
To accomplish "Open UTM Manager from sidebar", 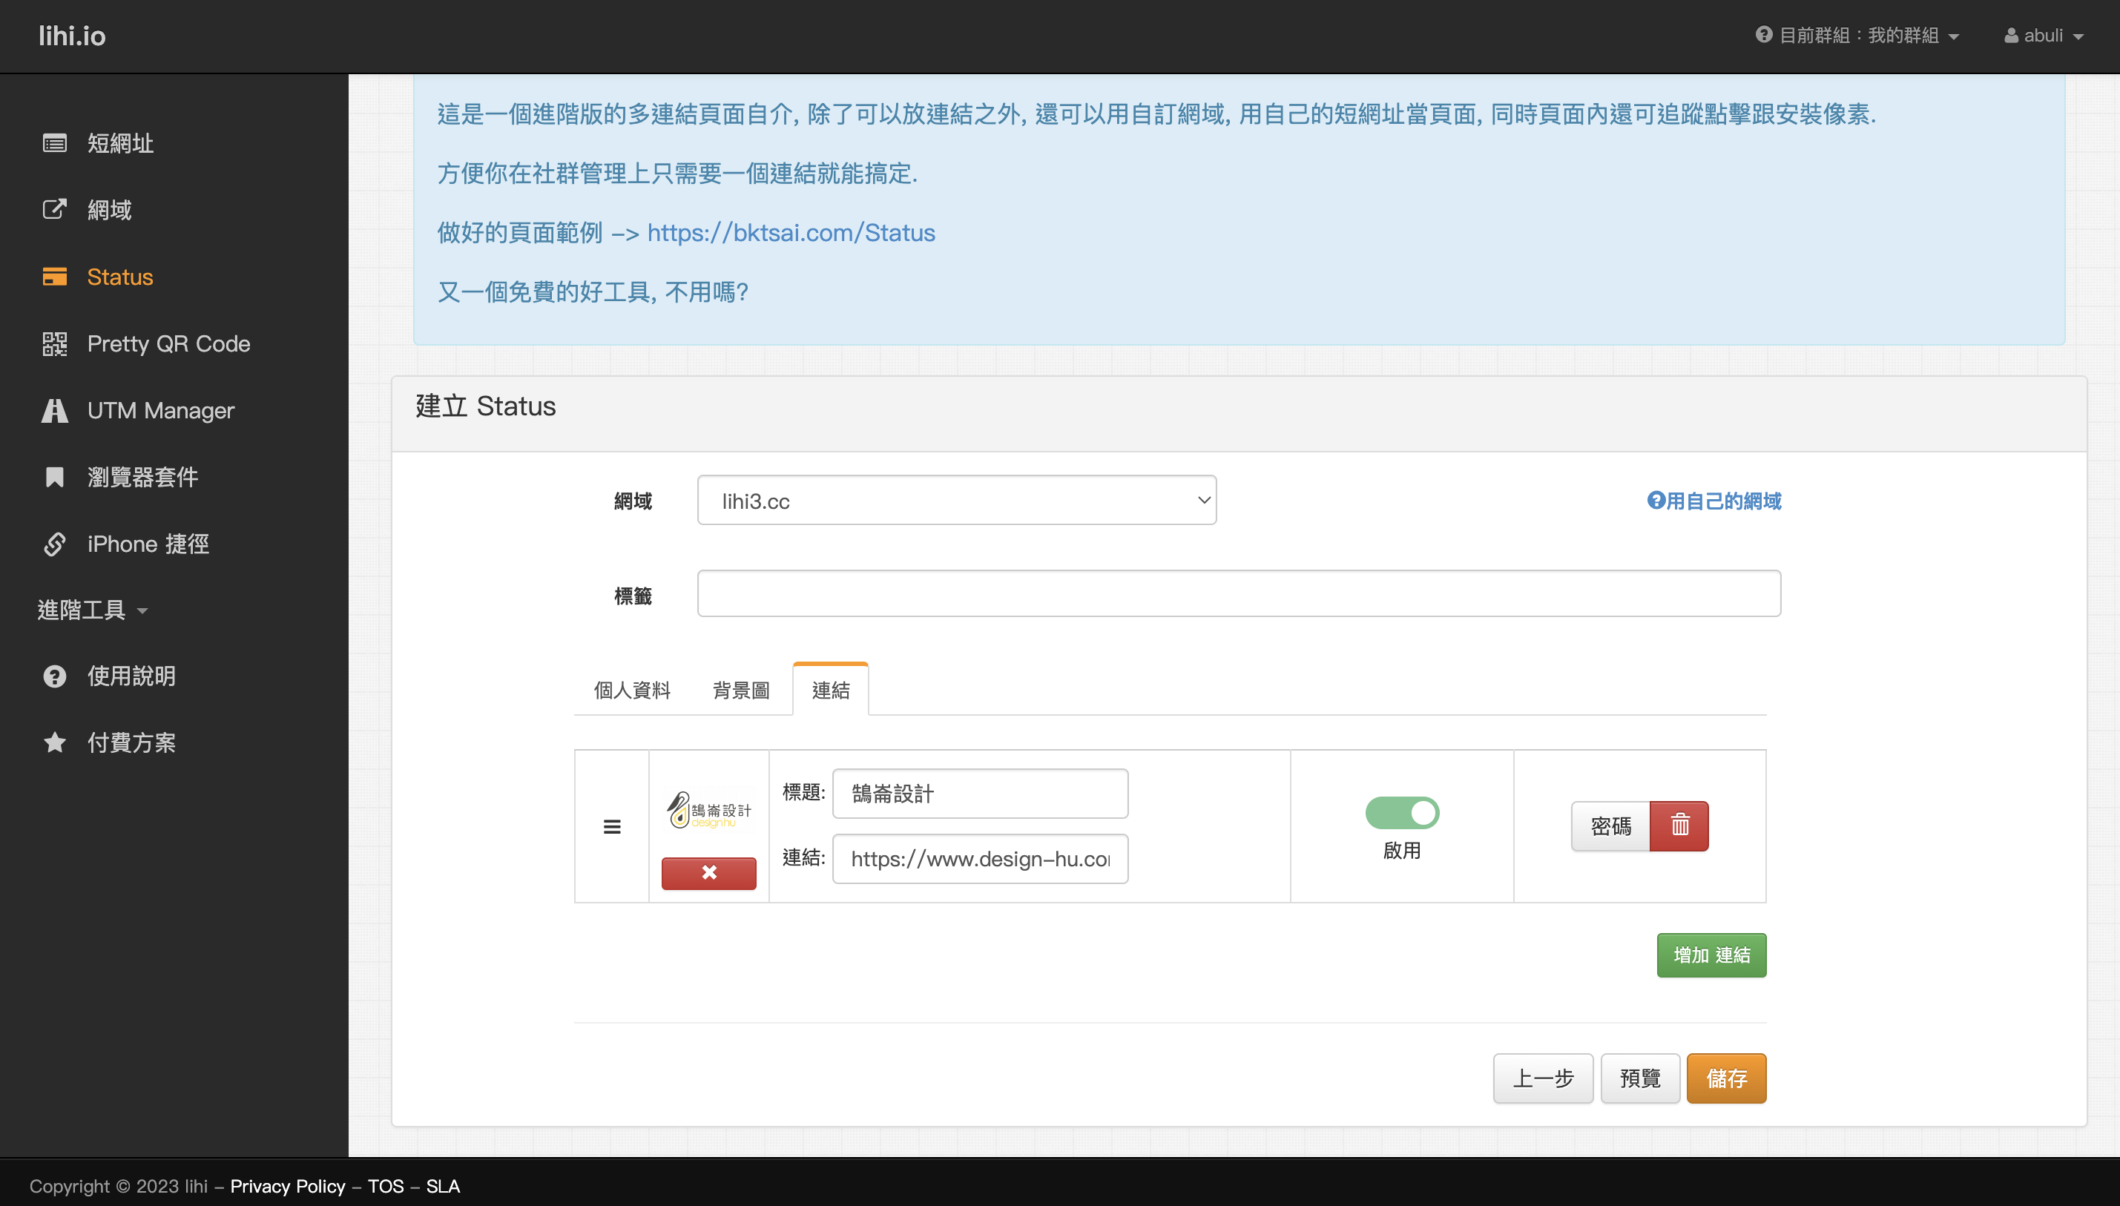I will 161,411.
